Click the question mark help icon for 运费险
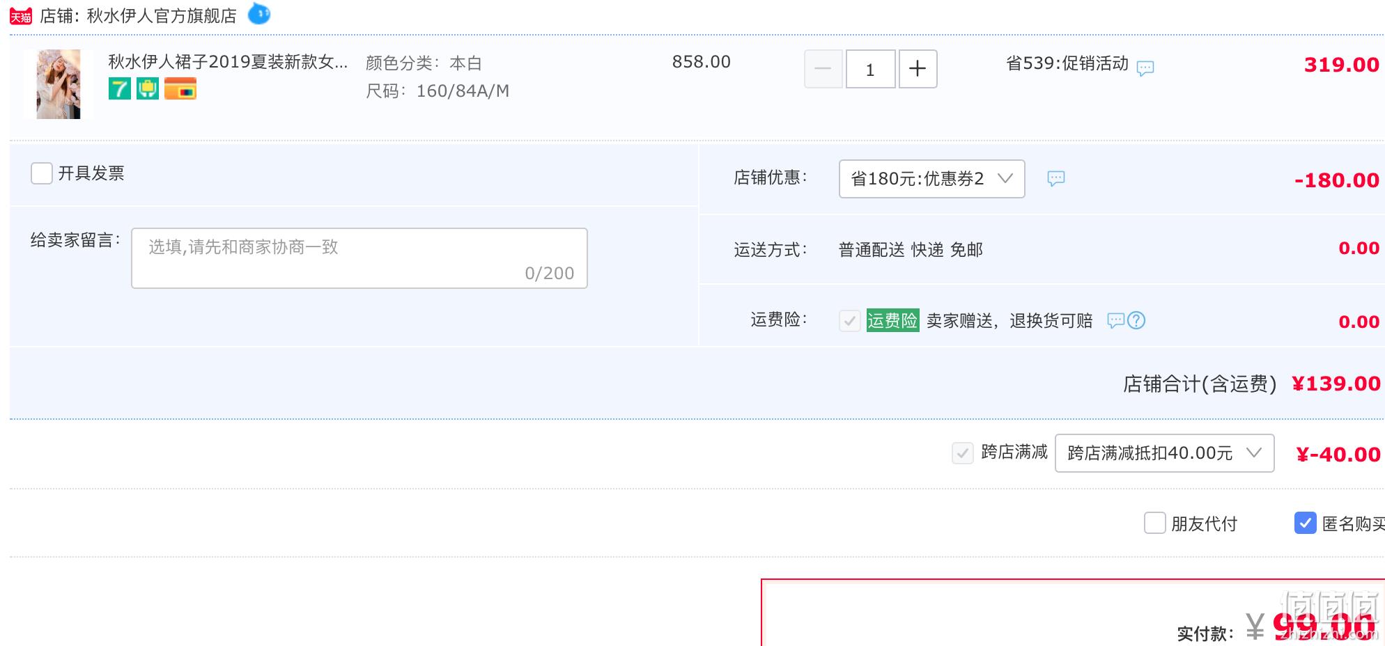 click(1136, 320)
